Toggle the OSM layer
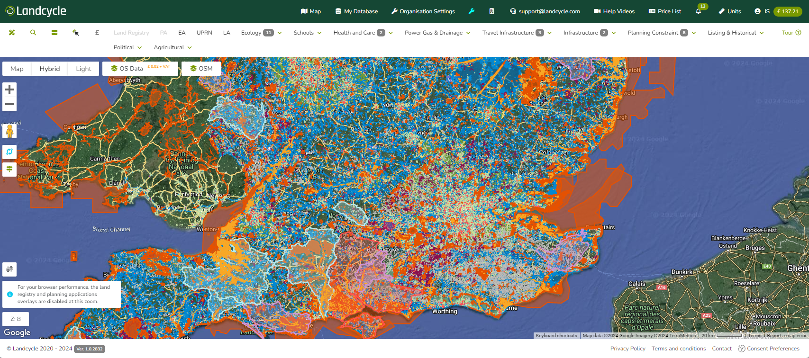 pos(201,69)
